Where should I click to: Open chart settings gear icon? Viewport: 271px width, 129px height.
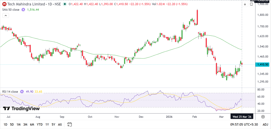pos(263,117)
